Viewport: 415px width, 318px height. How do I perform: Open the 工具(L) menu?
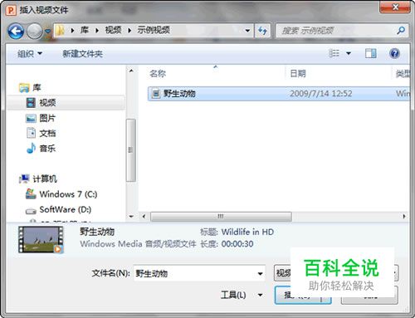click(233, 295)
